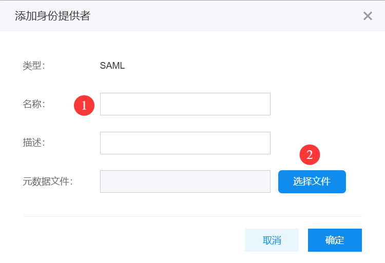The width and height of the screenshot is (385, 263).
Task: Click the divider line above the footer buttons
Action: coord(192,216)
